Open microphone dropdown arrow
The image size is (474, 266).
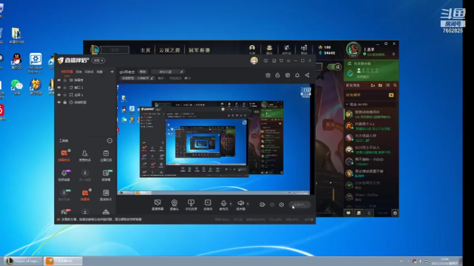230,203
